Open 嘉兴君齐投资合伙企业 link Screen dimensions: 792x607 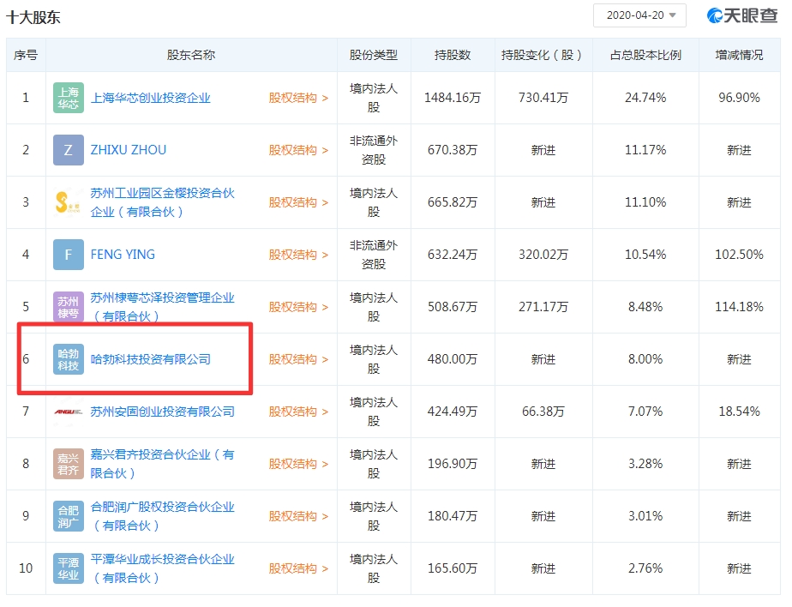tap(163, 464)
